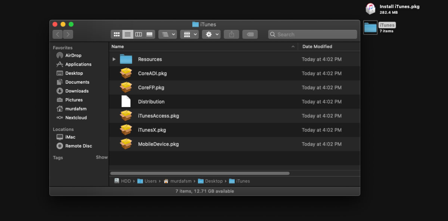Switch to icon view mode
448x221 pixels.
click(116, 34)
